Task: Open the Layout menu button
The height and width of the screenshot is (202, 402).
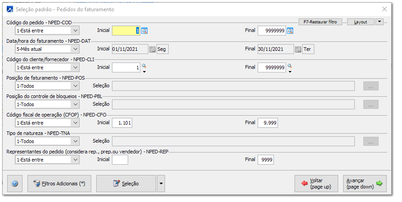Action: 360,22
